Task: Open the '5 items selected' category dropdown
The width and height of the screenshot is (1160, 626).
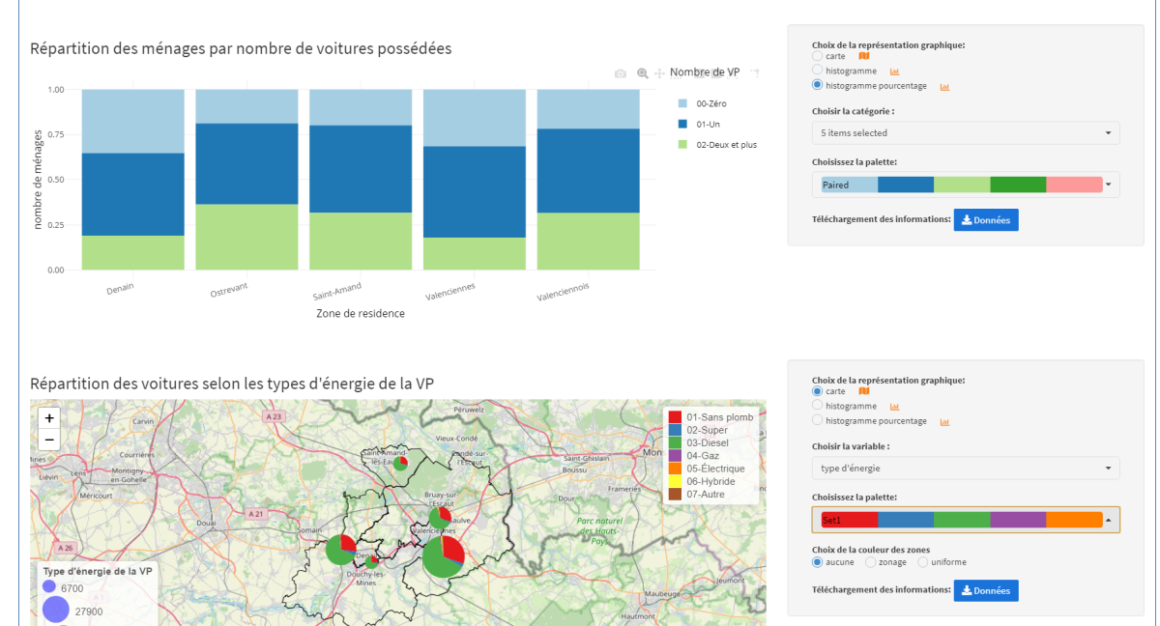Action: point(965,133)
